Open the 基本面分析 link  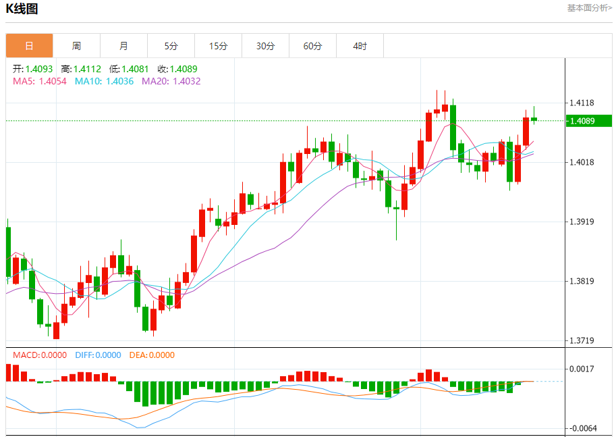coord(590,8)
